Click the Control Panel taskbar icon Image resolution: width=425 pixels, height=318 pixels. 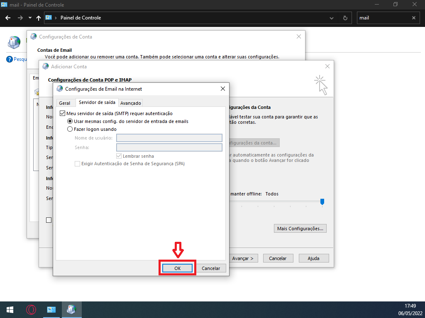(51, 309)
